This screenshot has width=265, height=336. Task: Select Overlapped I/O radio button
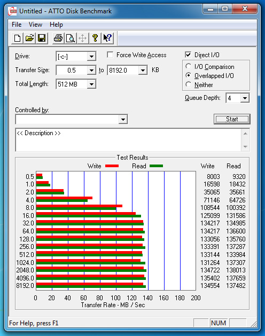tap(188, 75)
